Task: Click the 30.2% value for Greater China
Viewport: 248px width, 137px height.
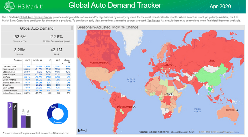Action: click(x=39, y=66)
